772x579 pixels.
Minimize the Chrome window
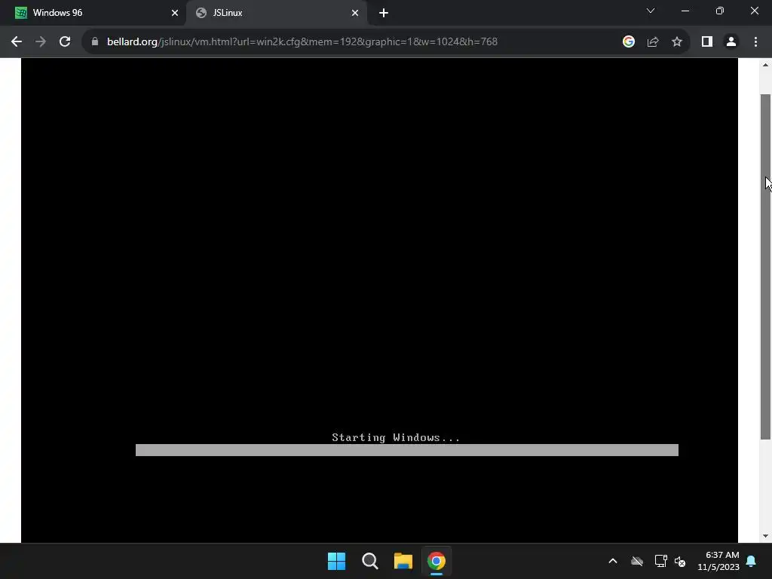[685, 11]
